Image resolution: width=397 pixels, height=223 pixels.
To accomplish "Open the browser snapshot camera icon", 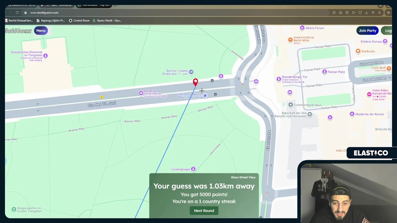I will pos(341,13).
